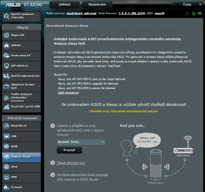This screenshot has width=205, height=192.
Task: Click the Odhlásit logout button
Action: tap(65, 5)
